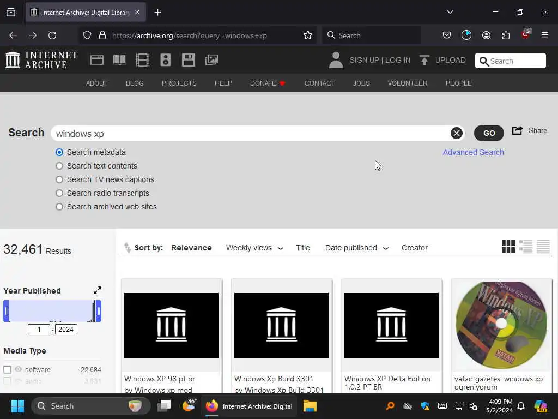Viewport: 558px width, 419px height.
Task: Save page to Pocket
Action: pos(447,35)
